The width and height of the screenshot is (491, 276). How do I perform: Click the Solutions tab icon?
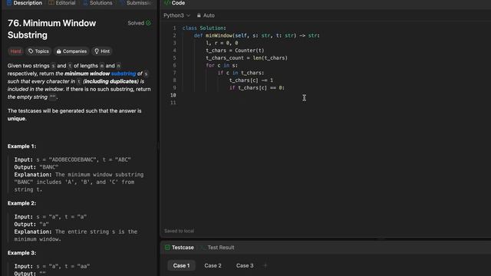[x=85, y=3]
